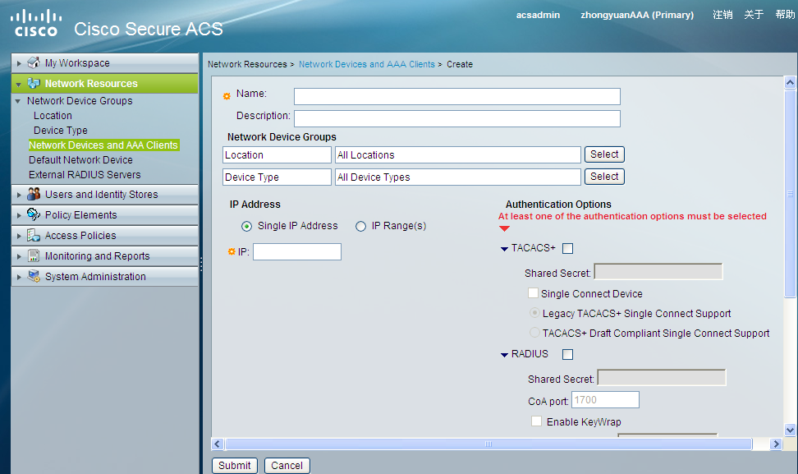Click the horizontal scrollbar left arrow
This screenshot has height=474, width=798.
coord(218,444)
